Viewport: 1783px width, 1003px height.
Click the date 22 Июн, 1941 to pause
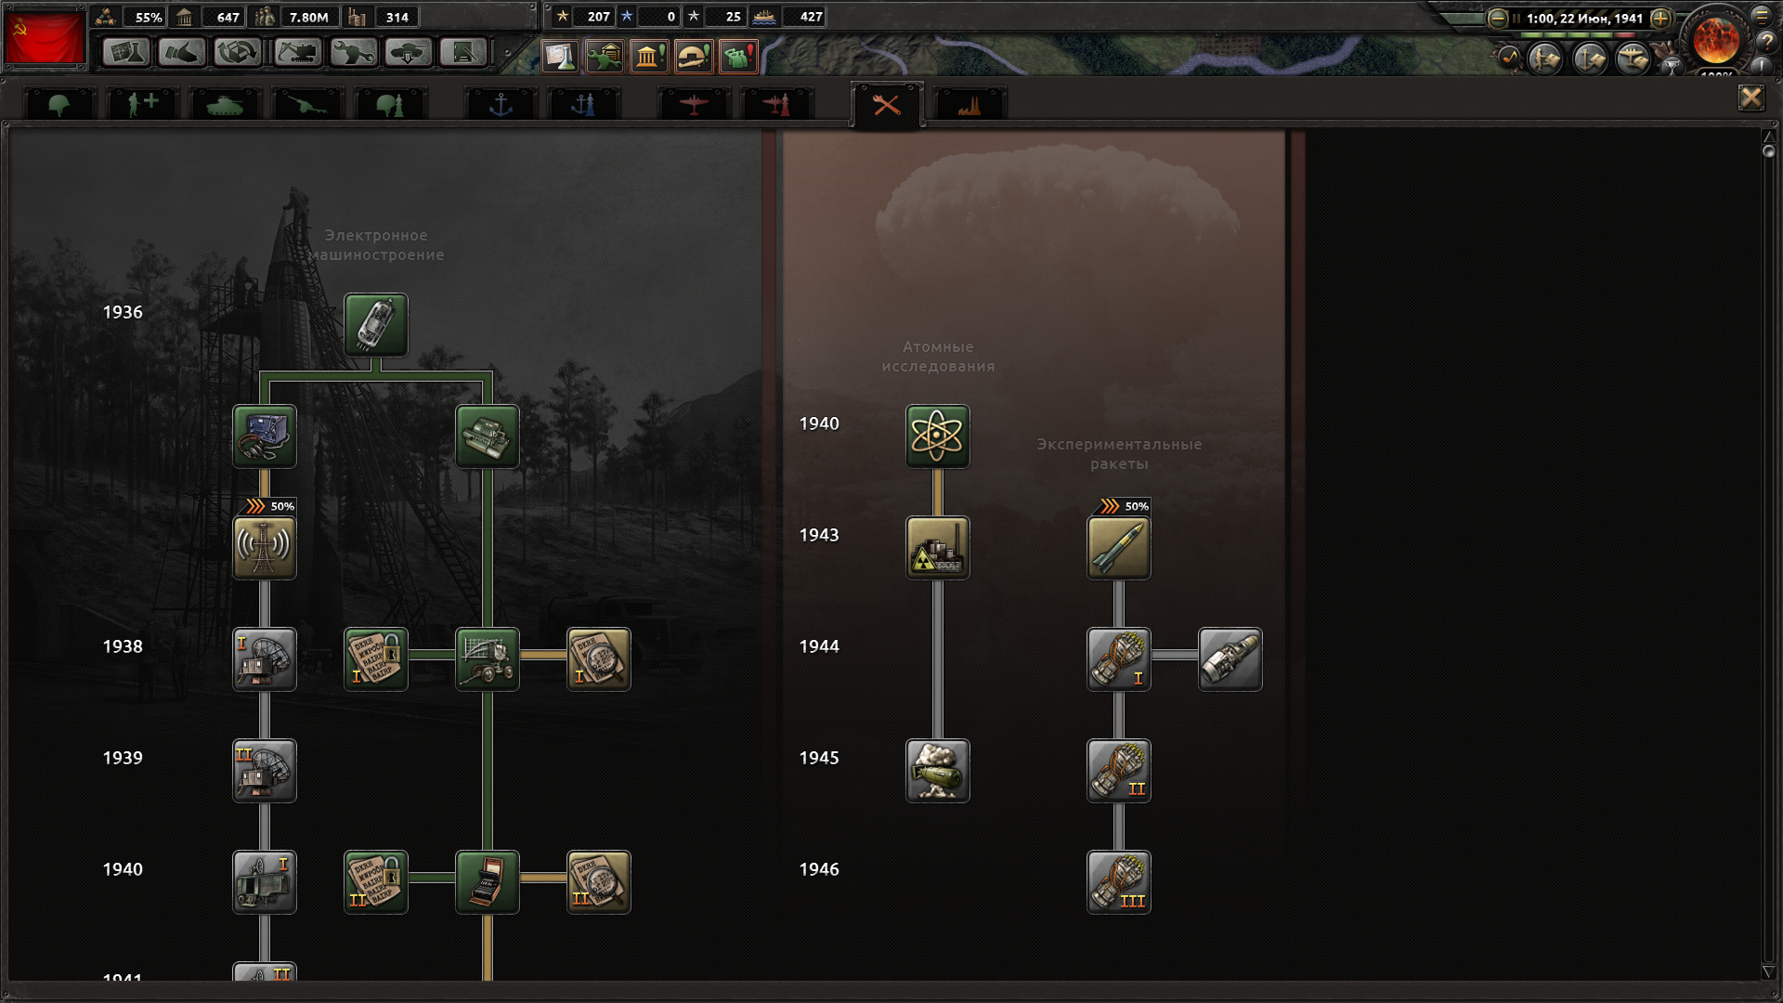click(1583, 19)
